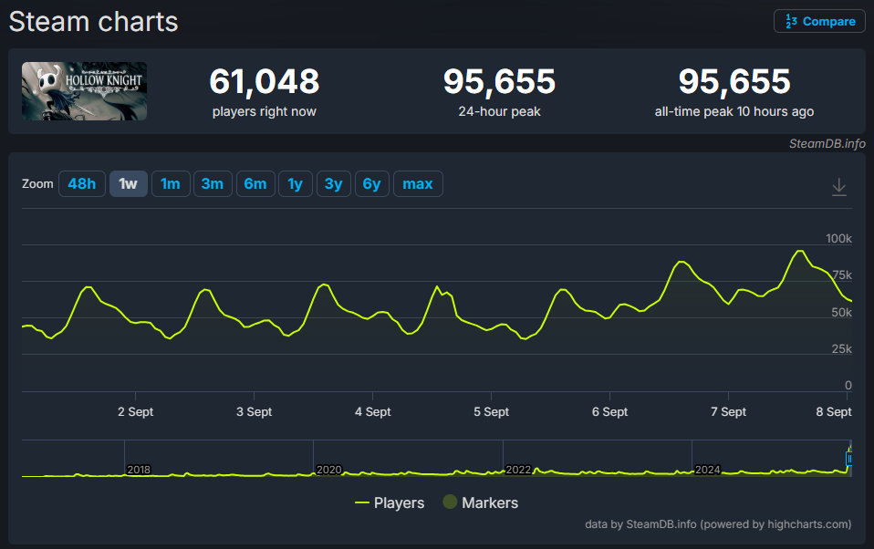Switch zoom to 1m

click(171, 184)
